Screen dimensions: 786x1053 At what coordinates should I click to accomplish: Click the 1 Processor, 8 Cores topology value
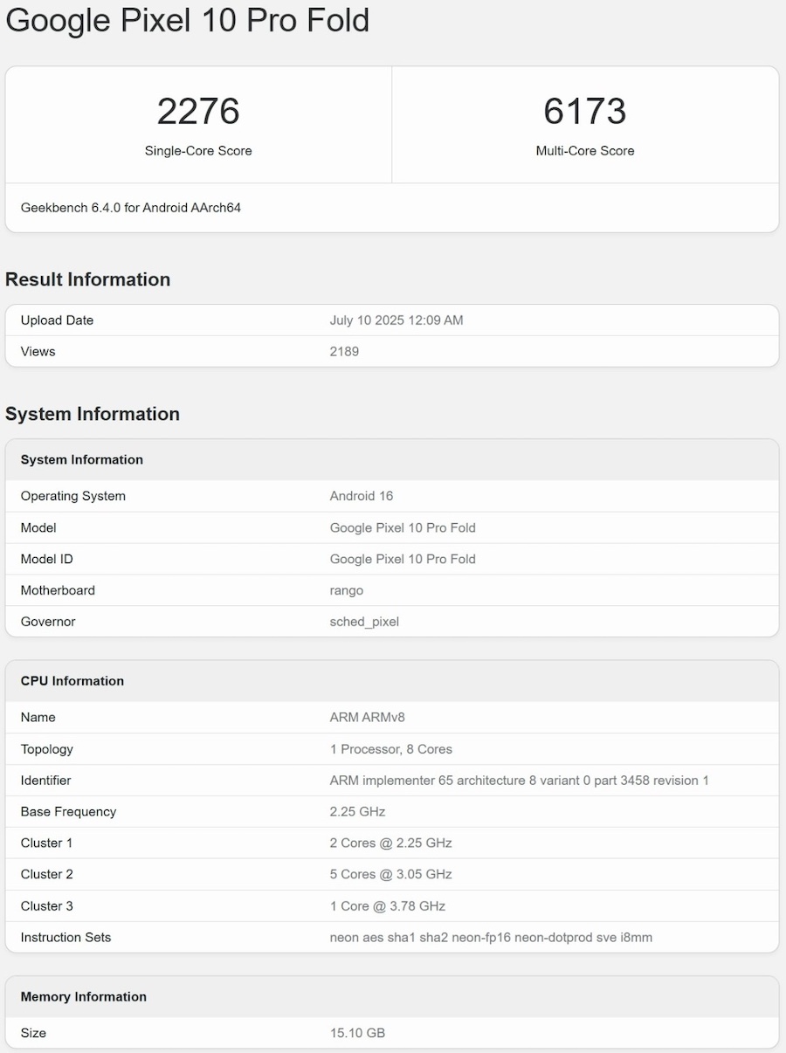390,749
